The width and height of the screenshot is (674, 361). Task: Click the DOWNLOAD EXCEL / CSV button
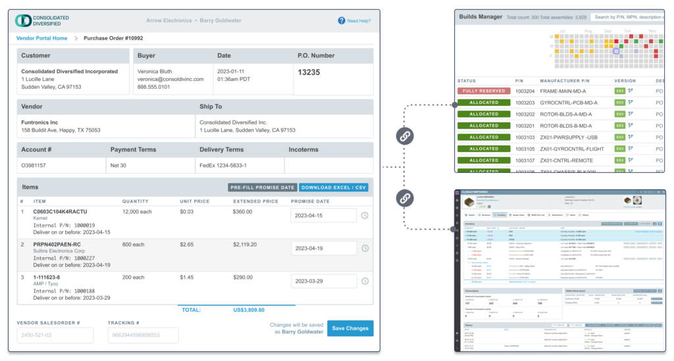[334, 187]
